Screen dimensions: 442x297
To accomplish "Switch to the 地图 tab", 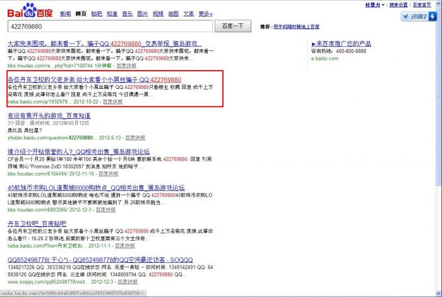I will pyautogui.click(x=174, y=14).
